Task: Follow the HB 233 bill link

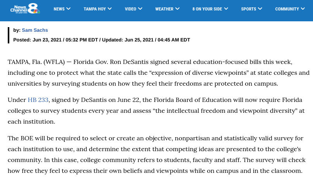Action: click(38, 100)
